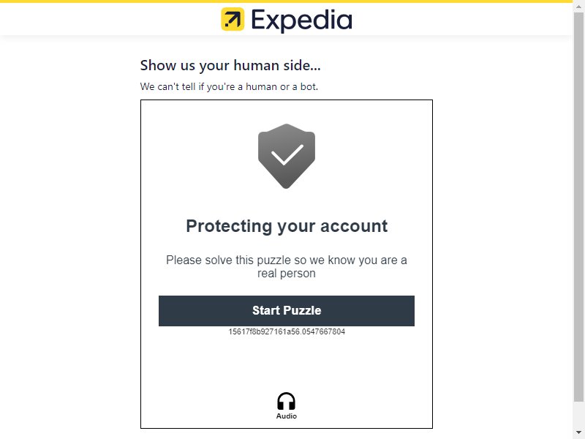The width and height of the screenshot is (585, 439).
Task: Select the headphones Audio challenge icon
Action: 286,401
